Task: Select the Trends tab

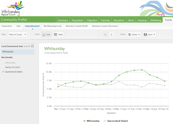Action: click(168, 20)
